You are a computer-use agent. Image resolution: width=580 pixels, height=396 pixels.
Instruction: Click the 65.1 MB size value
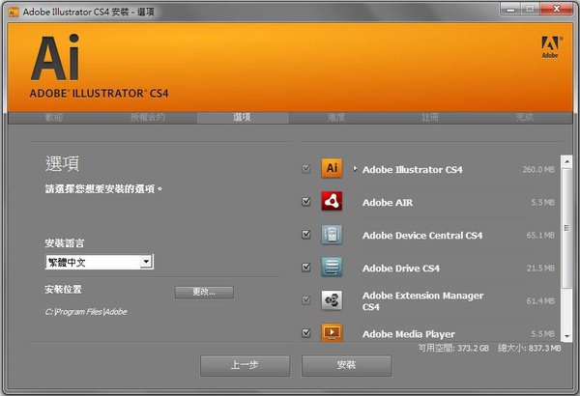point(540,235)
